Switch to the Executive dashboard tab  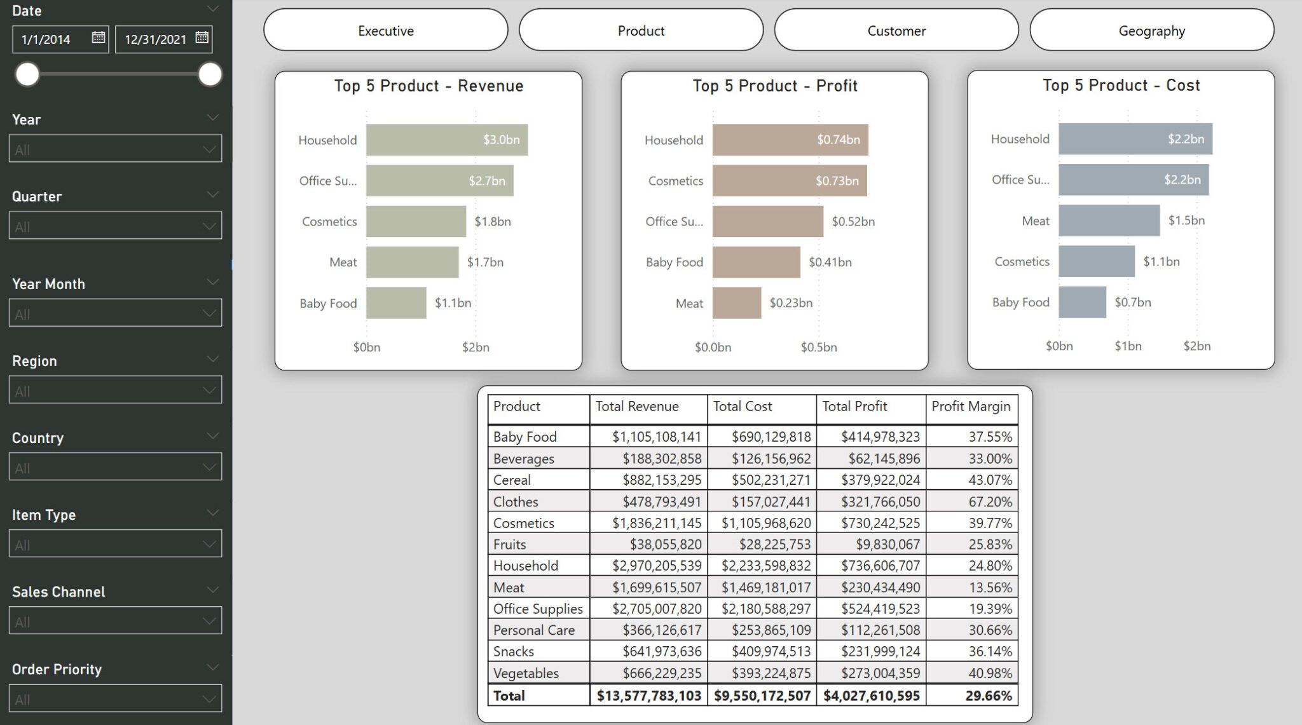pyautogui.click(x=386, y=29)
